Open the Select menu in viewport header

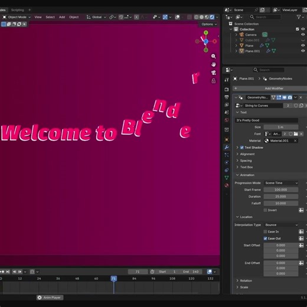pyautogui.click(x=50, y=17)
